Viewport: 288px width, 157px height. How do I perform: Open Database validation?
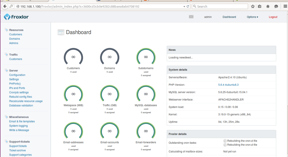pyautogui.click(x=21, y=105)
